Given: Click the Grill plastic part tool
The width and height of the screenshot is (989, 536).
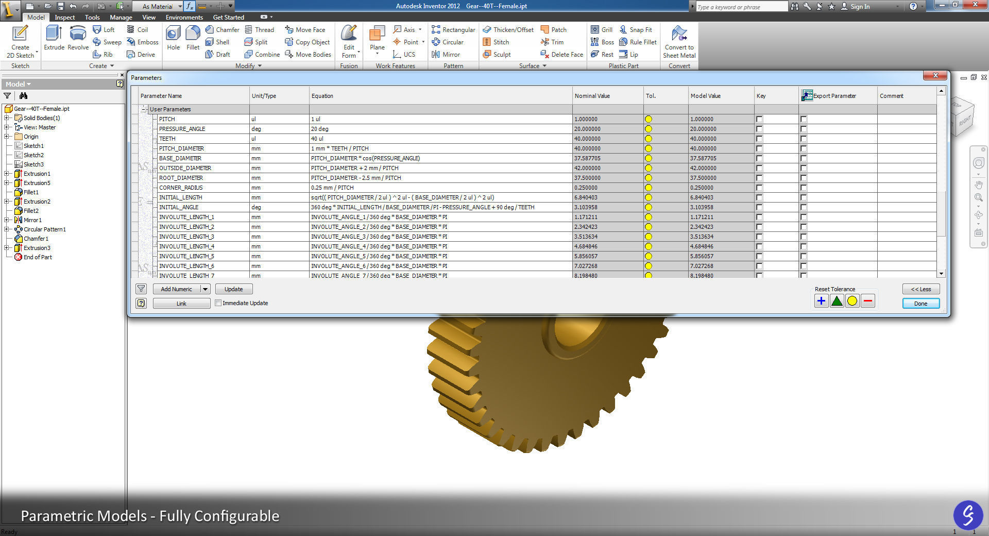Looking at the screenshot, I should [x=602, y=30].
